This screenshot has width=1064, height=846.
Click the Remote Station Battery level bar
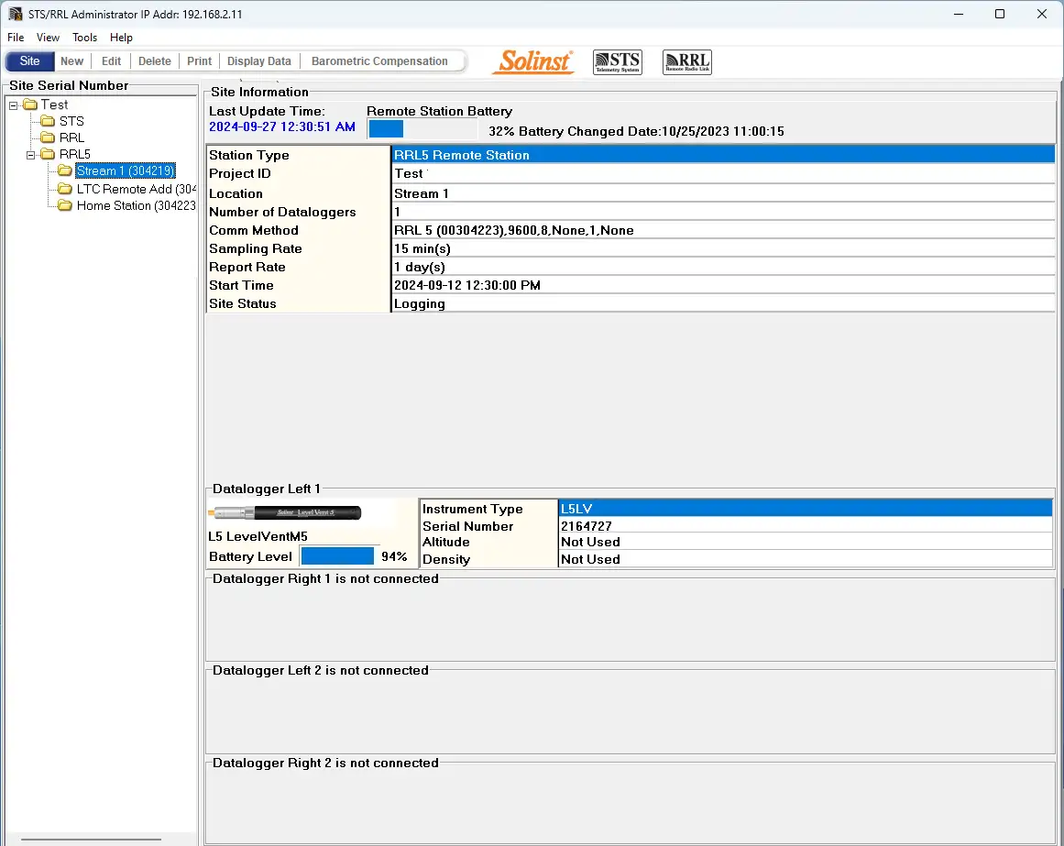(x=422, y=129)
